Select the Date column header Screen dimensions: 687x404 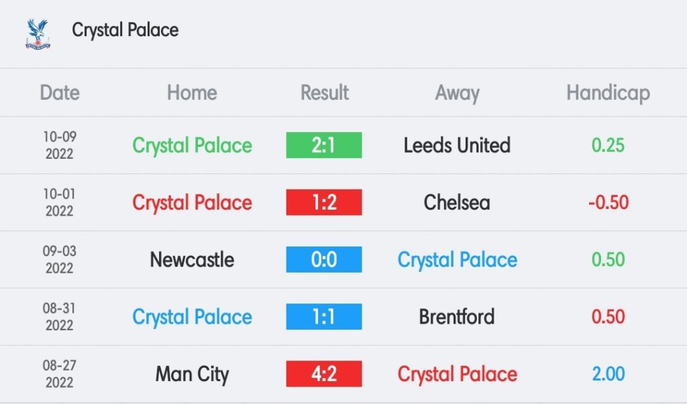tap(60, 93)
